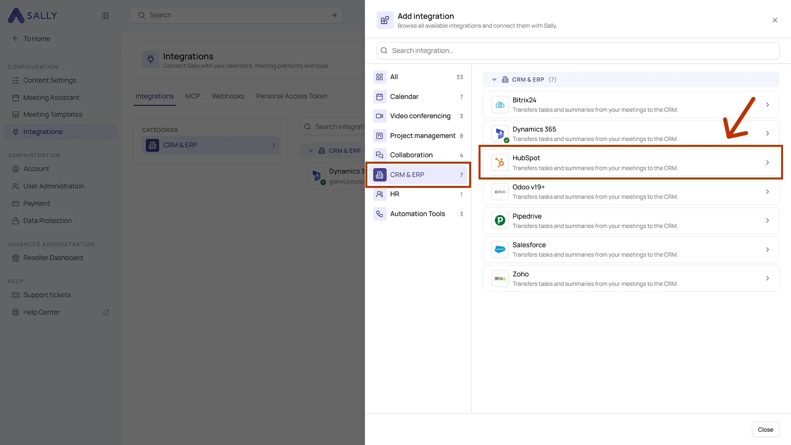This screenshot has height=445, width=791.
Task: Click the search submit arrow icon
Action: coord(334,15)
